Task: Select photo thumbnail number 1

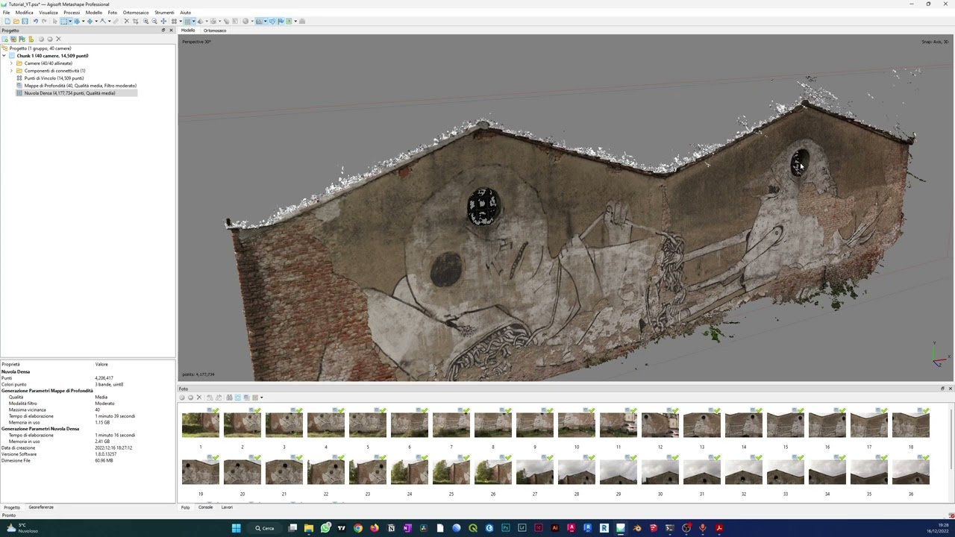Action: pos(200,425)
